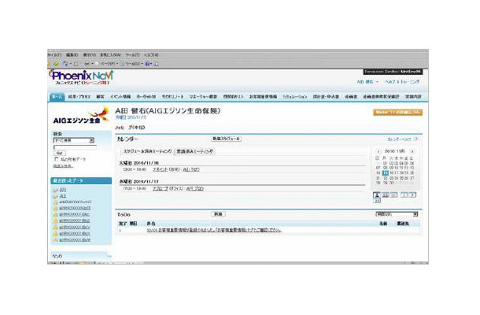Switch to the second meetings tab in calendar
The height and width of the screenshot is (315, 480).
click(x=194, y=149)
